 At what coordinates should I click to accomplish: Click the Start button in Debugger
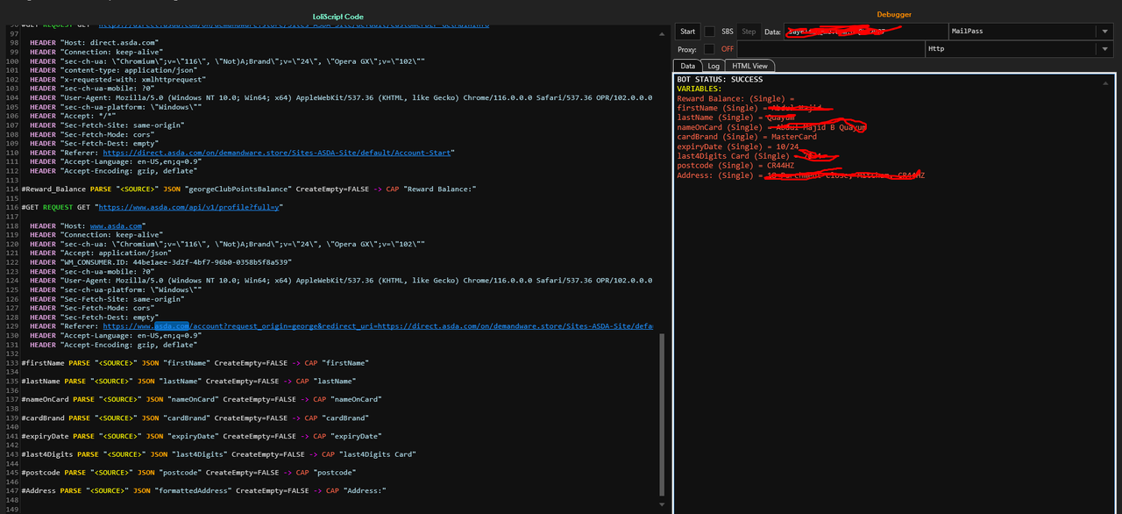687,32
